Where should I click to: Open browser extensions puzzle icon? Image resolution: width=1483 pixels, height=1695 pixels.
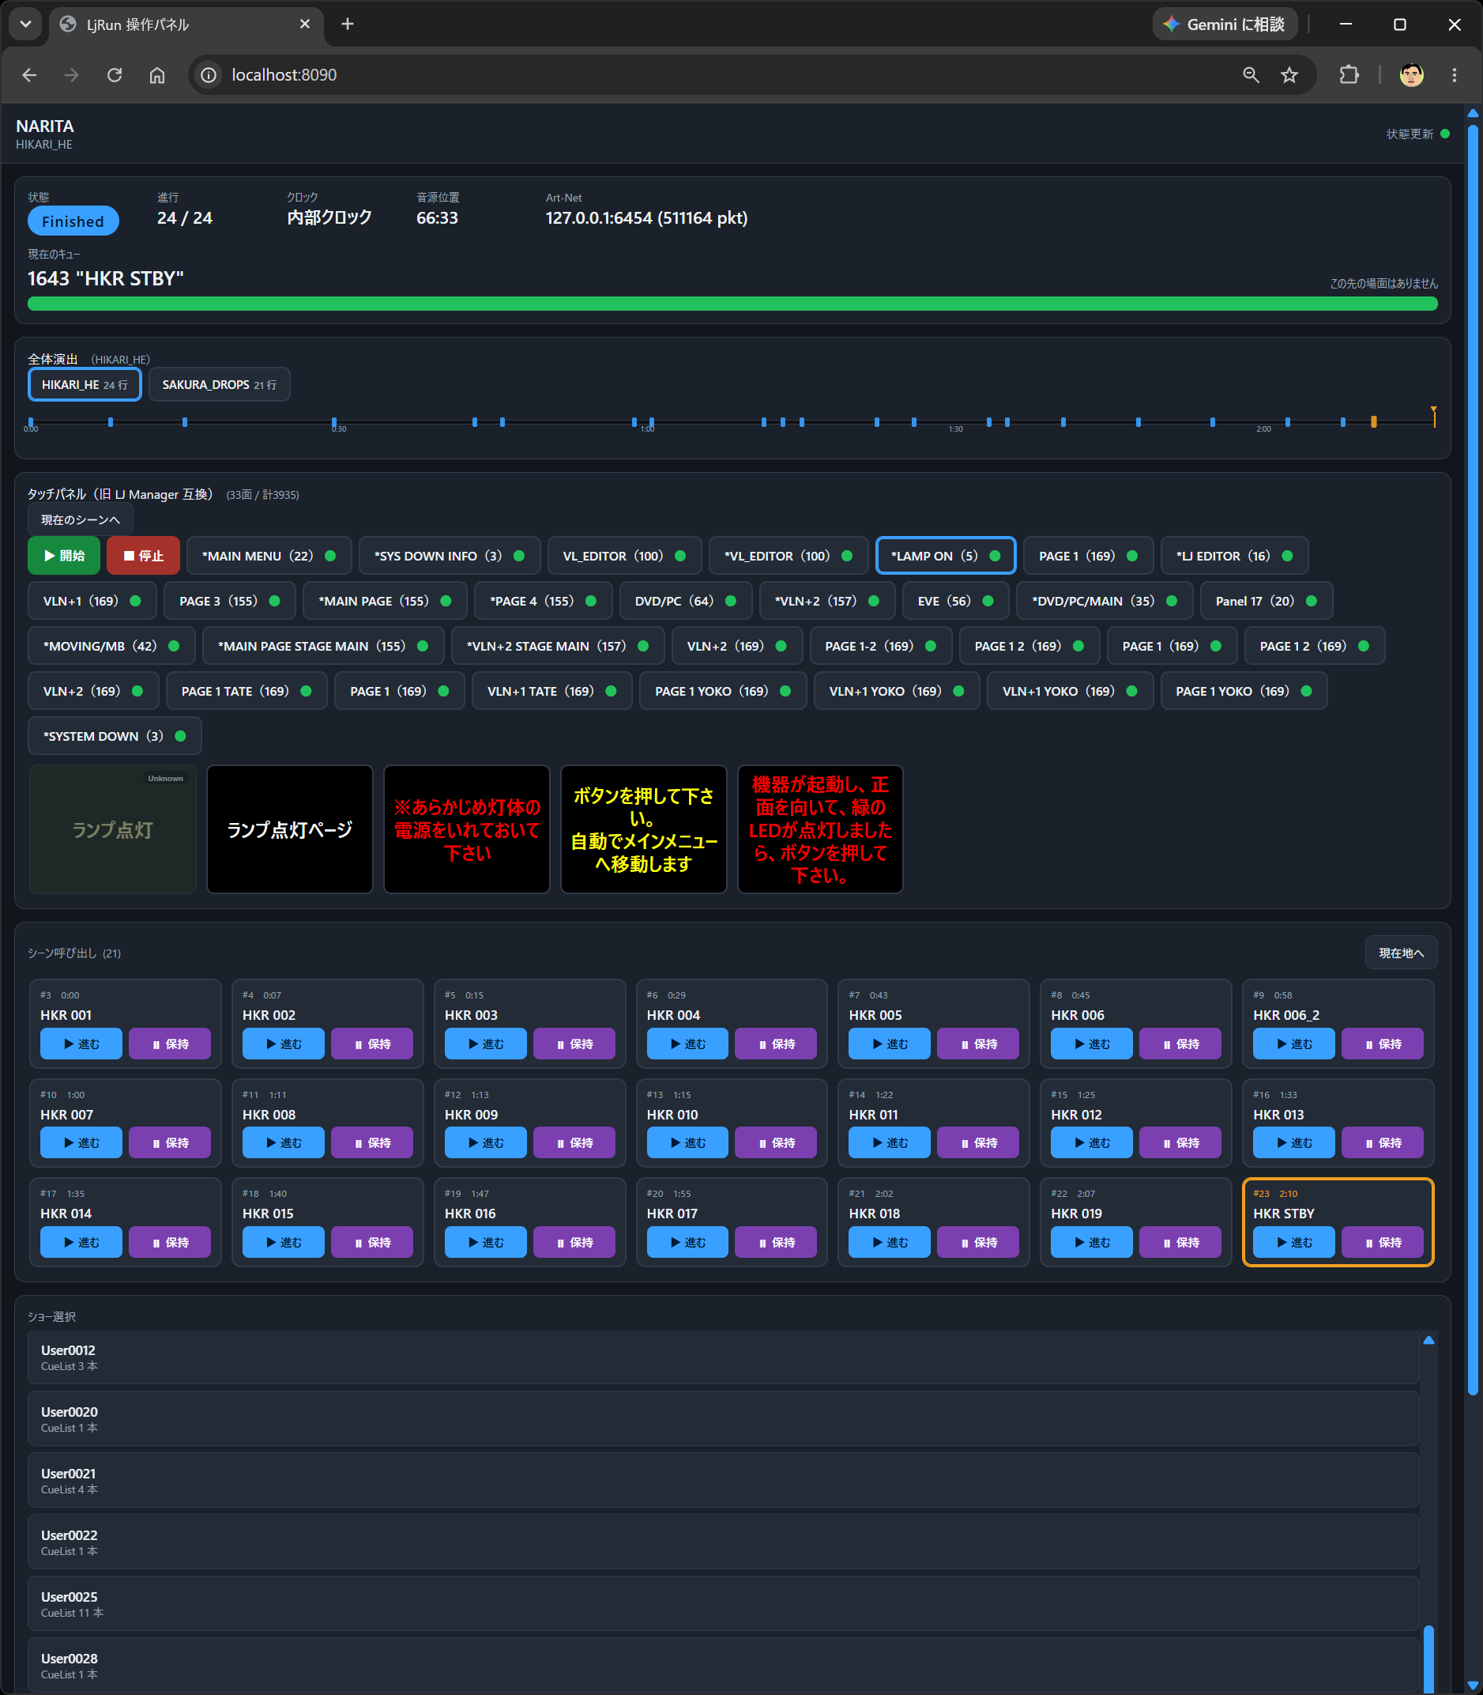tap(1349, 74)
